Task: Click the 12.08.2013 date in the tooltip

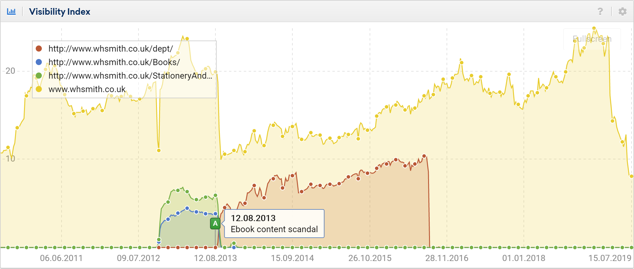Action: tap(253, 218)
